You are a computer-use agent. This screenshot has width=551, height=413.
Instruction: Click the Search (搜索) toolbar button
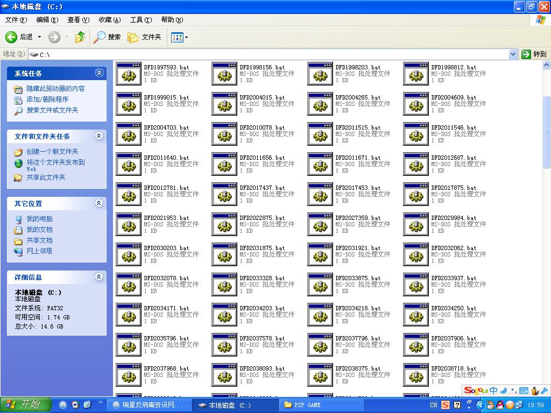(x=107, y=37)
